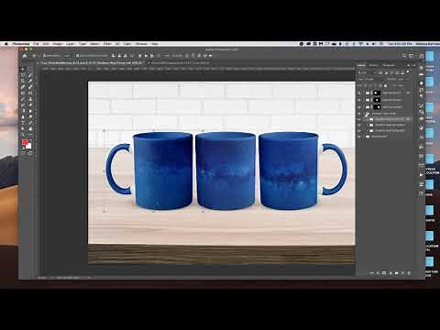Click the lock all layer icon
The height and width of the screenshot is (330, 440).
385,85
